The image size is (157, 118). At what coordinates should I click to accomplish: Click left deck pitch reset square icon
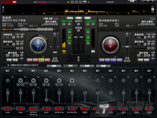[58, 47]
